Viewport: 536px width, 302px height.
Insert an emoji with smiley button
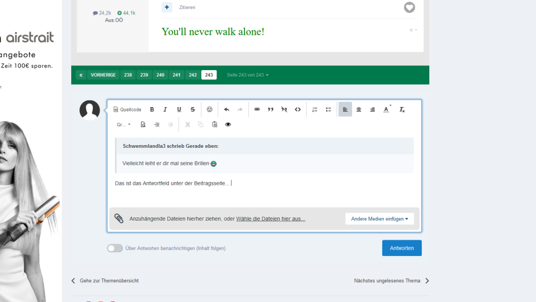[210, 109]
